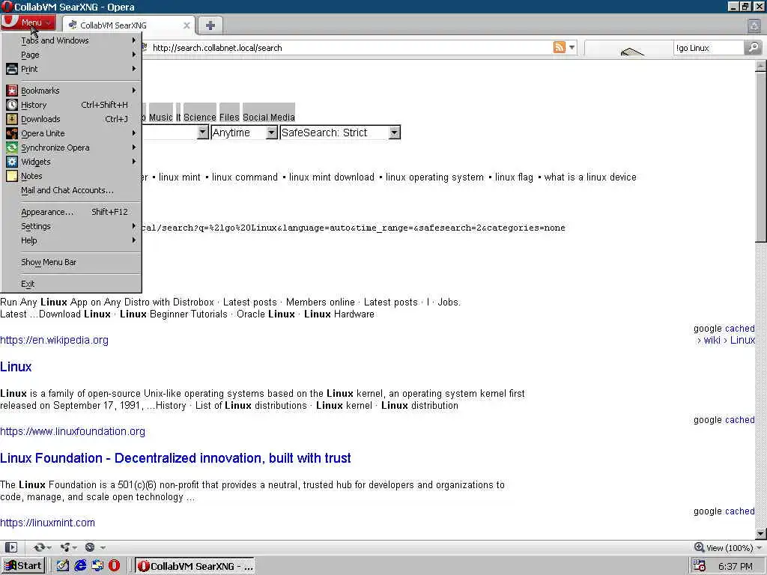The height and width of the screenshot is (575, 767).
Task: Click the red Opera Menu button
Action: [x=28, y=22]
